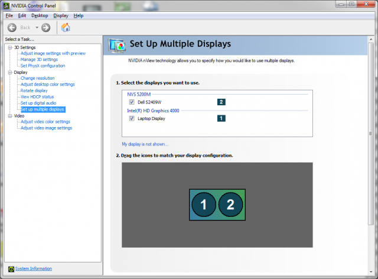Open Manage 3D settings

(x=39, y=60)
